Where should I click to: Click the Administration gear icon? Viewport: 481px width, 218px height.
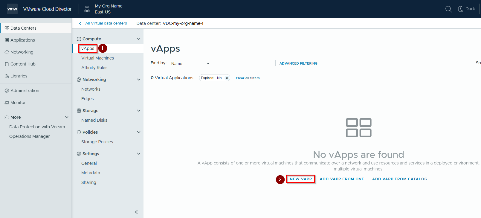click(7, 91)
